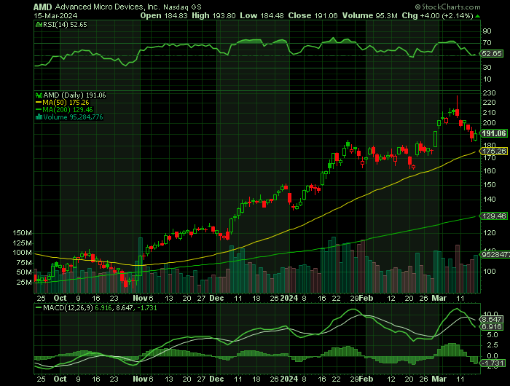Click the RSI(14) 52.65 legend text
This screenshot has height=386, width=510.
pyautogui.click(x=65, y=25)
